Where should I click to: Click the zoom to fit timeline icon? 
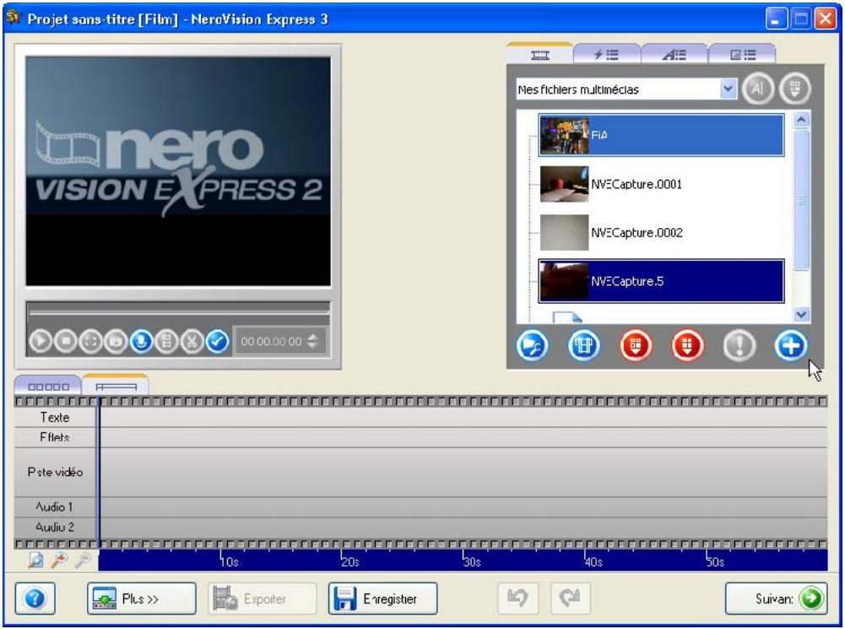click(x=35, y=561)
